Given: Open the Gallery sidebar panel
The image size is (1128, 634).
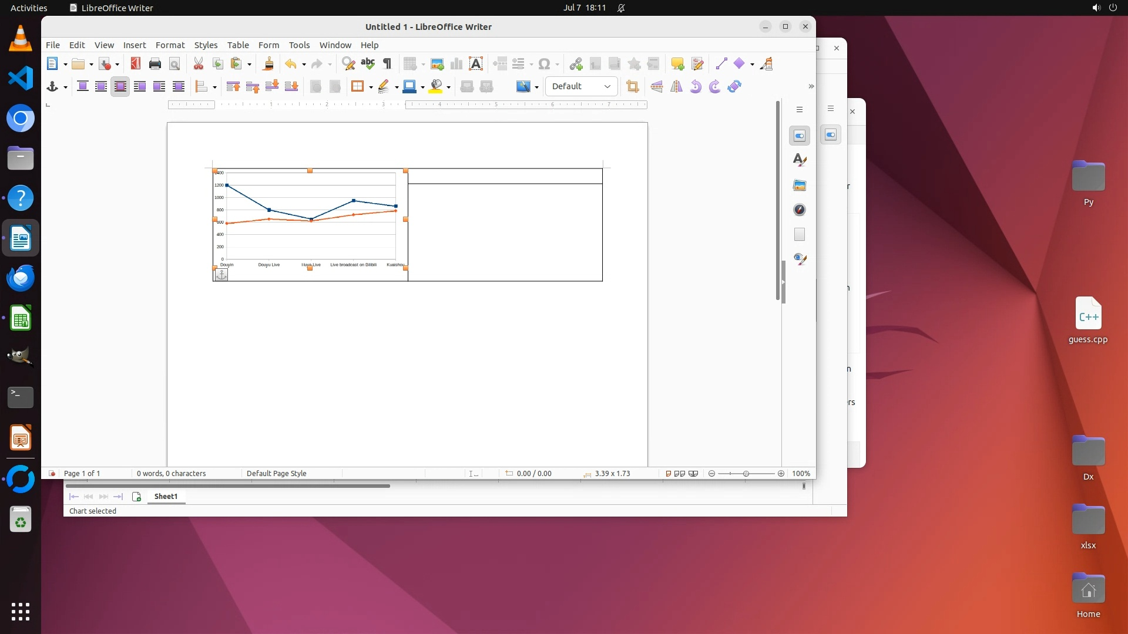Looking at the screenshot, I should coord(800,186).
